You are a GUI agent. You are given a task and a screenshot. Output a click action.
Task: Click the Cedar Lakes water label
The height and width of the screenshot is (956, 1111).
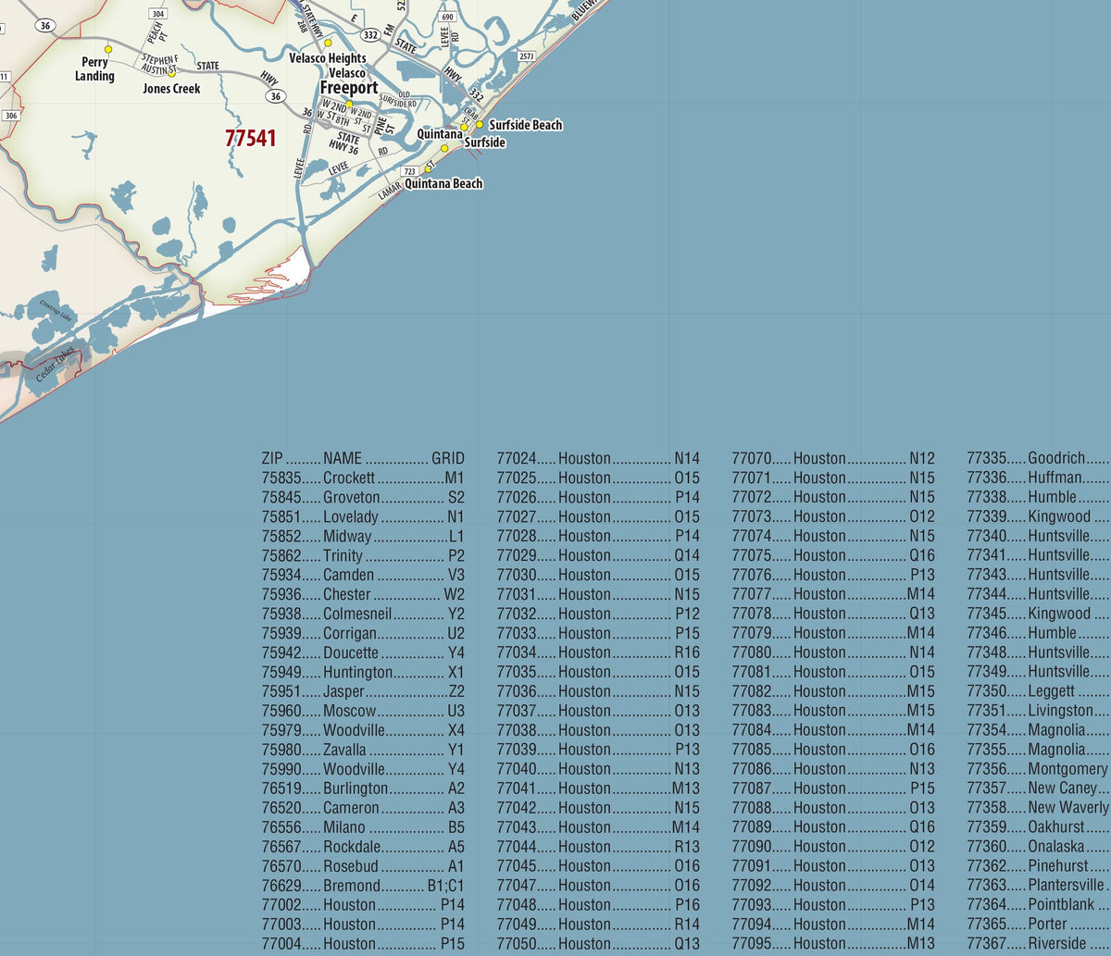(x=55, y=365)
